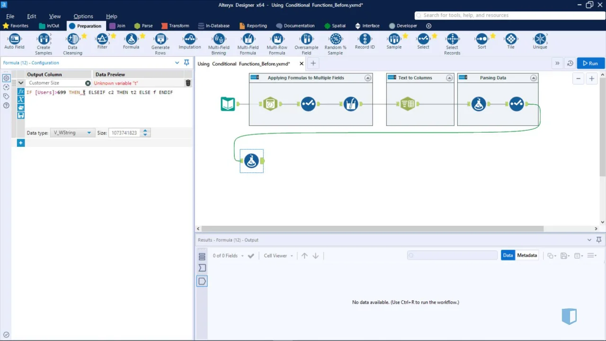Select the Sample tool in the palette
606x341 pixels.
coord(394,42)
